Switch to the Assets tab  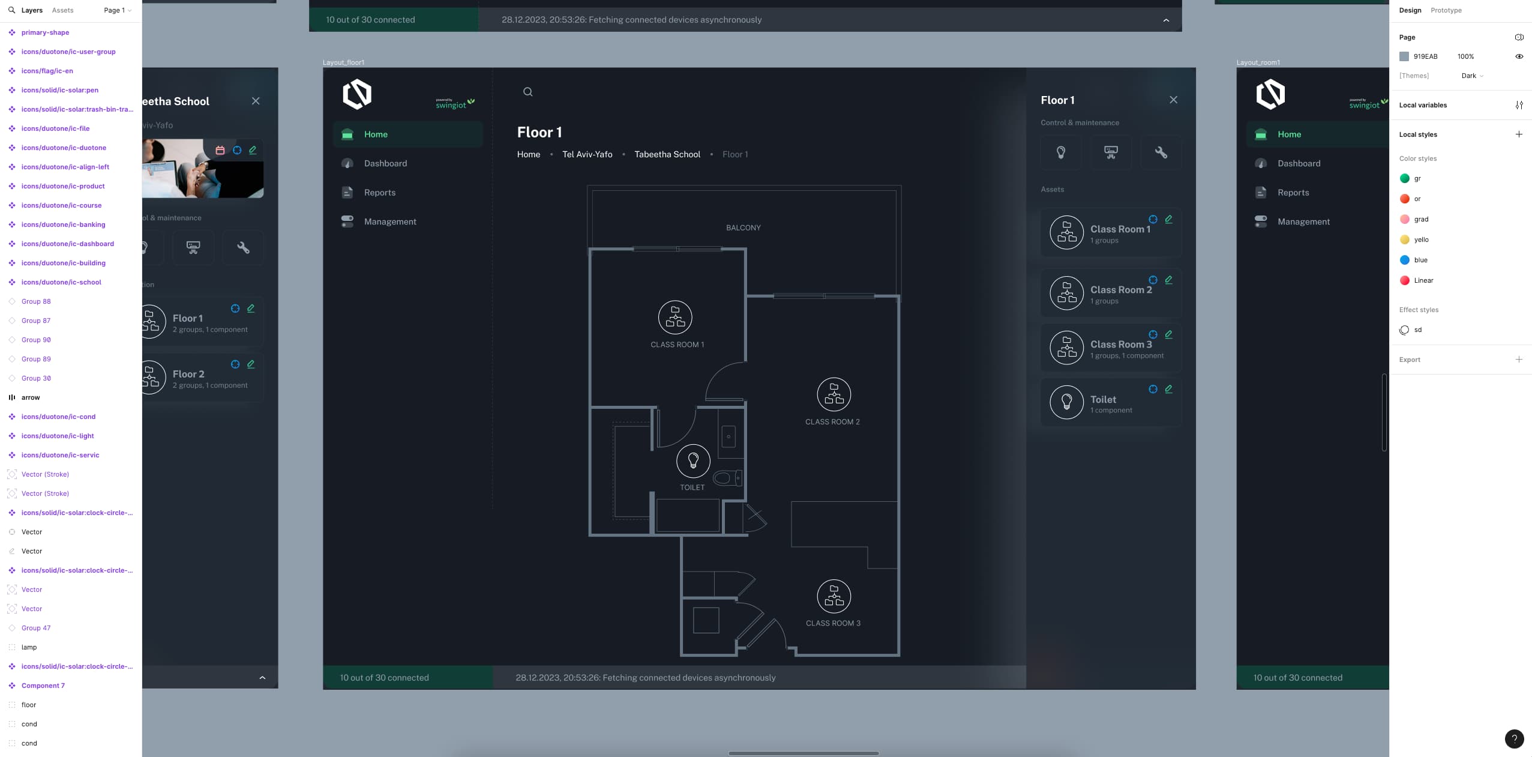(x=62, y=10)
